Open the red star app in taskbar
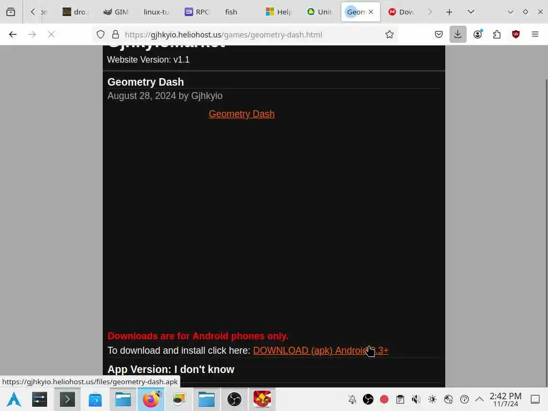This screenshot has height=411, width=548. pos(262,399)
